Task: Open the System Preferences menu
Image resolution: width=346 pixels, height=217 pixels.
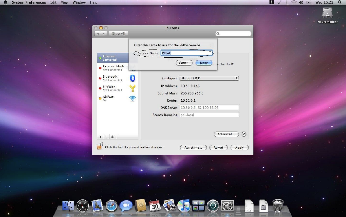Action: pyautogui.click(x=29, y=2)
